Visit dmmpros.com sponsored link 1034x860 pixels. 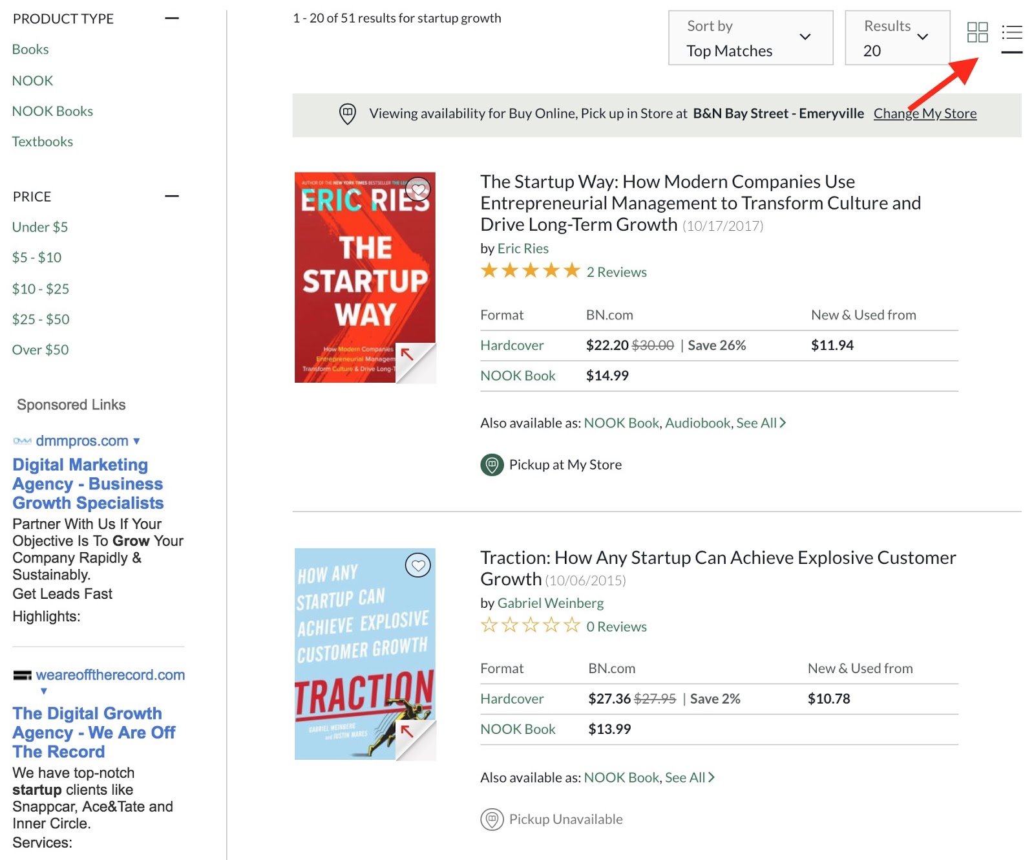pos(82,441)
